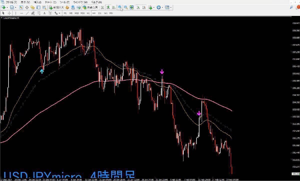300x181 pixels.
Task: Switch to the M5 timeframe
Action: (x=71, y=13)
